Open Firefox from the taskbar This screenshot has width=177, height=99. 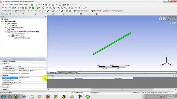(x=48, y=96)
